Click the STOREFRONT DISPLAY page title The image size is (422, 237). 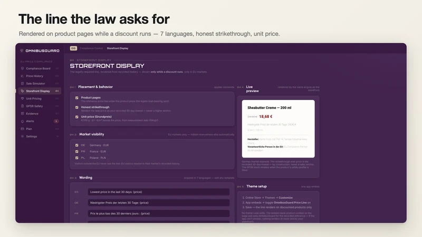coord(107,66)
